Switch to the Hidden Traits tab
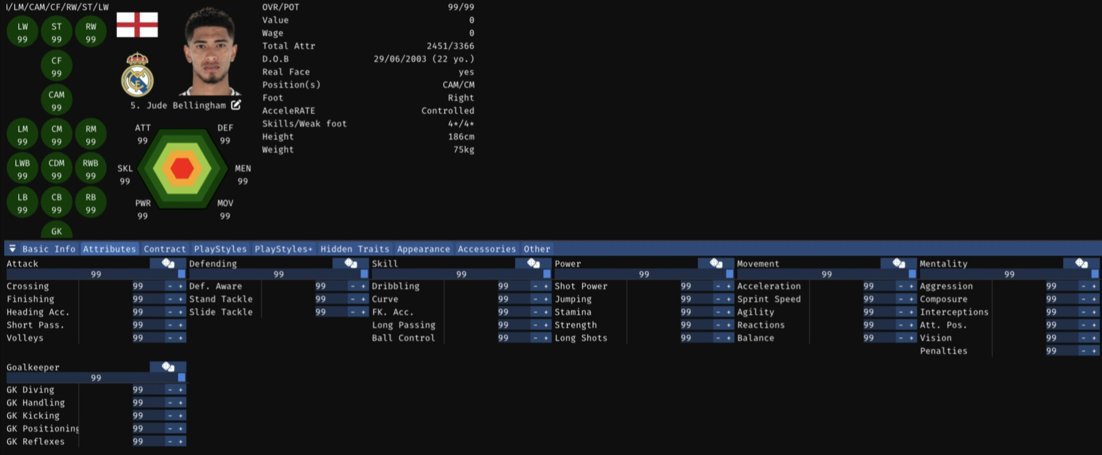The width and height of the screenshot is (1102, 455). point(355,249)
